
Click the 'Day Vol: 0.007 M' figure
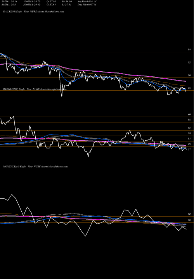(87, 5)
